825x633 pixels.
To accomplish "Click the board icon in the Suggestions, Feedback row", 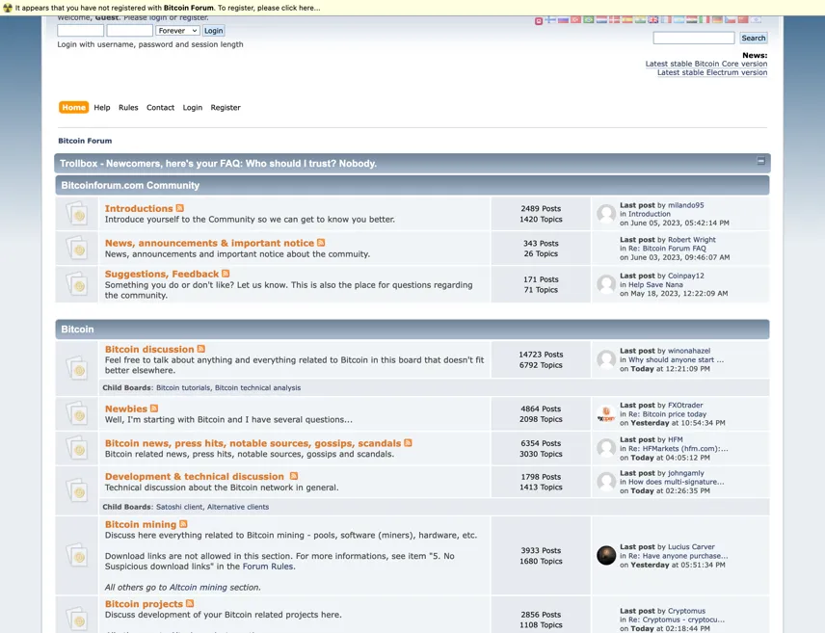I will [77, 284].
